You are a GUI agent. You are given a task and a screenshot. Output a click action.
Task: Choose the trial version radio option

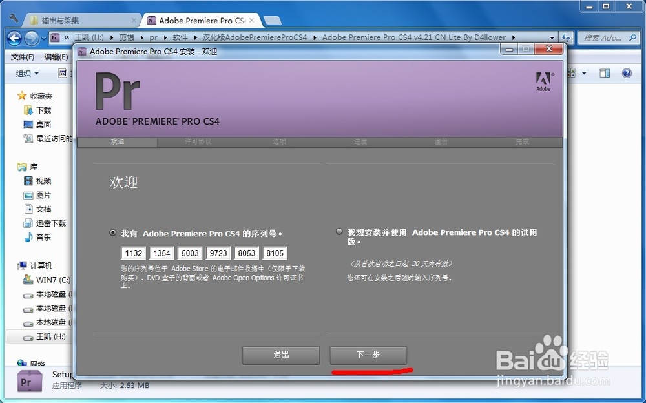click(x=339, y=232)
